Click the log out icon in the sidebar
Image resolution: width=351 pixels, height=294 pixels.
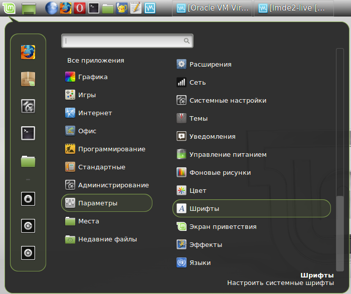click(x=28, y=226)
